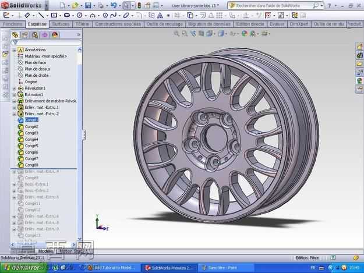The height and width of the screenshot is (273, 364).
Task: Click the Save icon
Action: click(x=88, y=5)
